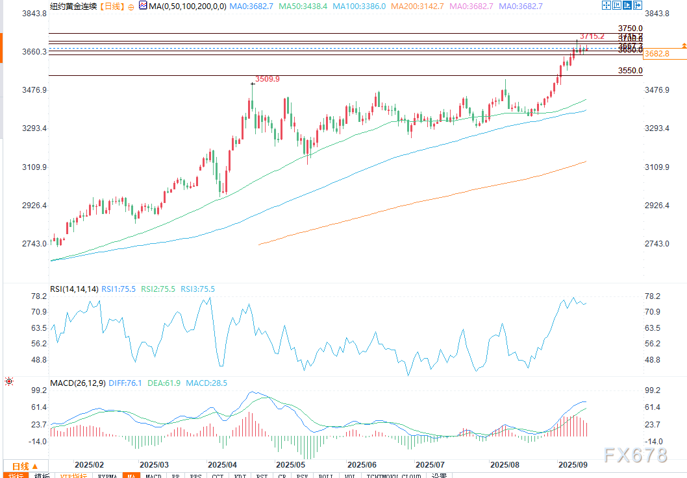Click the 模板 template button
The image size is (687, 478).
pyautogui.click(x=42, y=477)
